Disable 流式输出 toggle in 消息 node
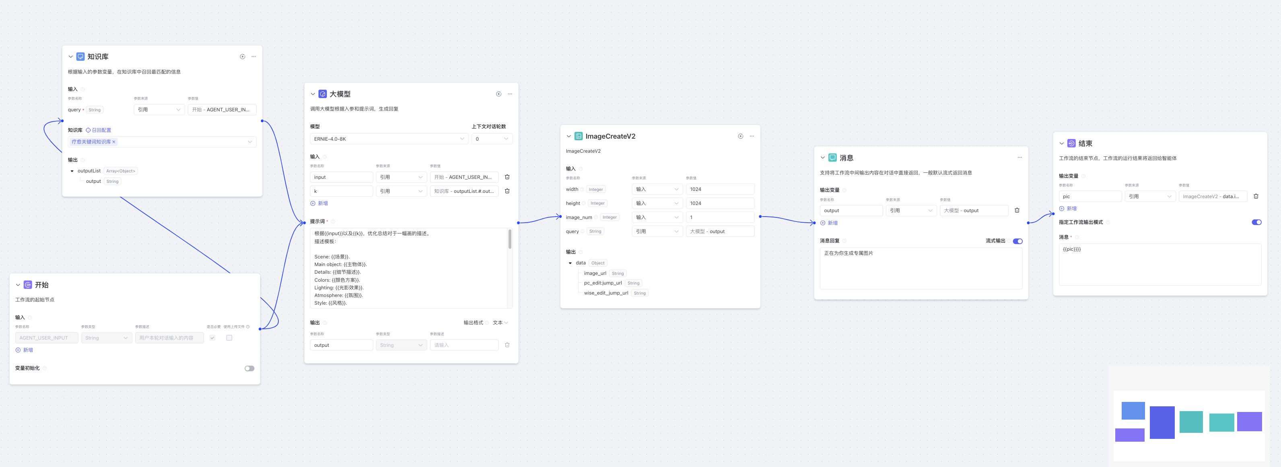Image resolution: width=1281 pixels, height=467 pixels. click(x=1017, y=242)
